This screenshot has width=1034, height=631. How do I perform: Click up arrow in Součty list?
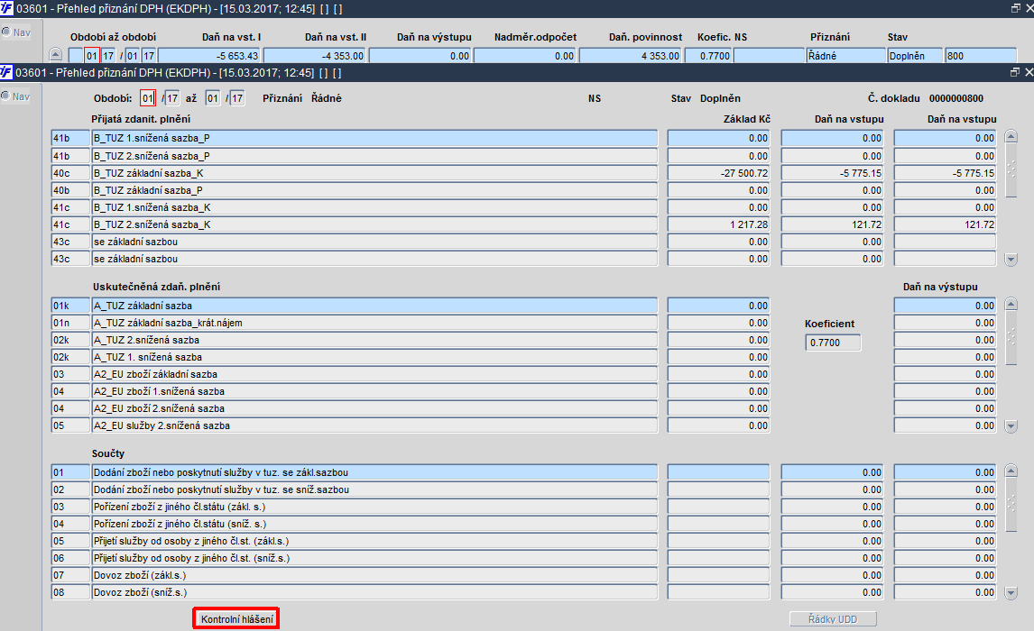[x=1011, y=471]
